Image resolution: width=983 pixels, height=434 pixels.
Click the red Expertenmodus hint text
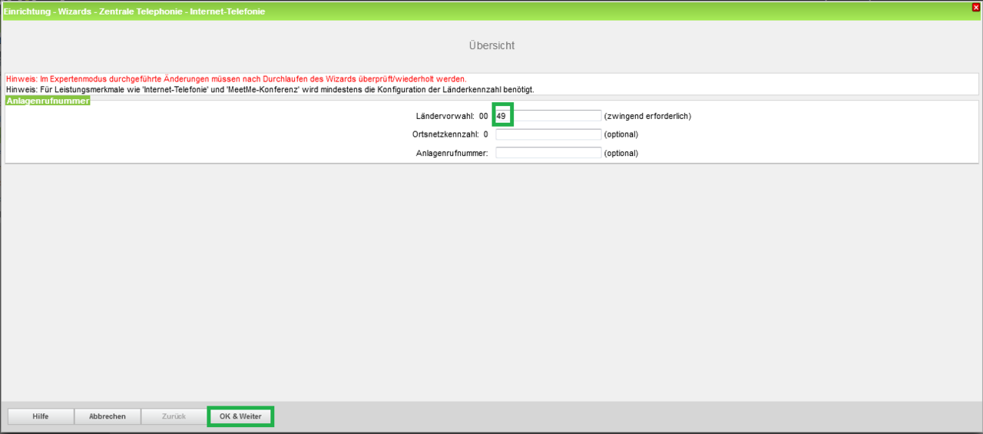[236, 79]
